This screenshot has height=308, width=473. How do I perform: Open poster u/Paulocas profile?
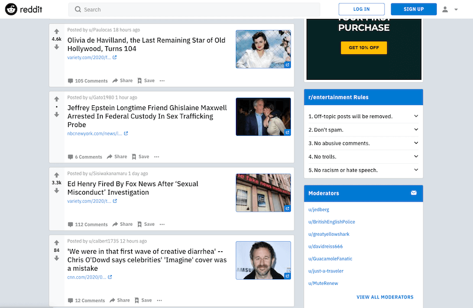(100, 30)
